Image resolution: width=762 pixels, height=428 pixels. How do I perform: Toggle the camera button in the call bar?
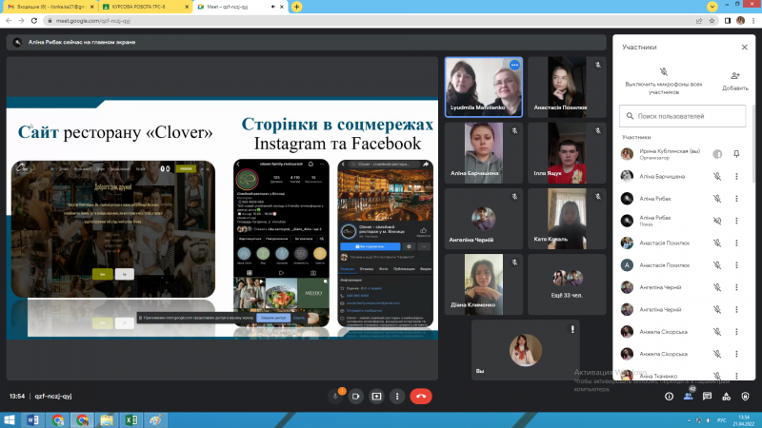coord(355,396)
